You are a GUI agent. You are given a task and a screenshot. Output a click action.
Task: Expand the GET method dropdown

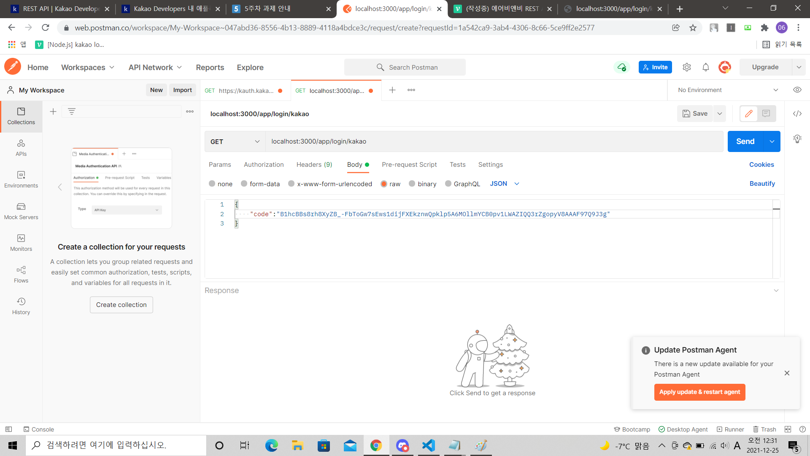[x=235, y=141]
